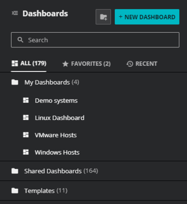The height and width of the screenshot is (204, 187).
Task: Click the (164) count next to Shared Dashboards
Action: click(90, 171)
